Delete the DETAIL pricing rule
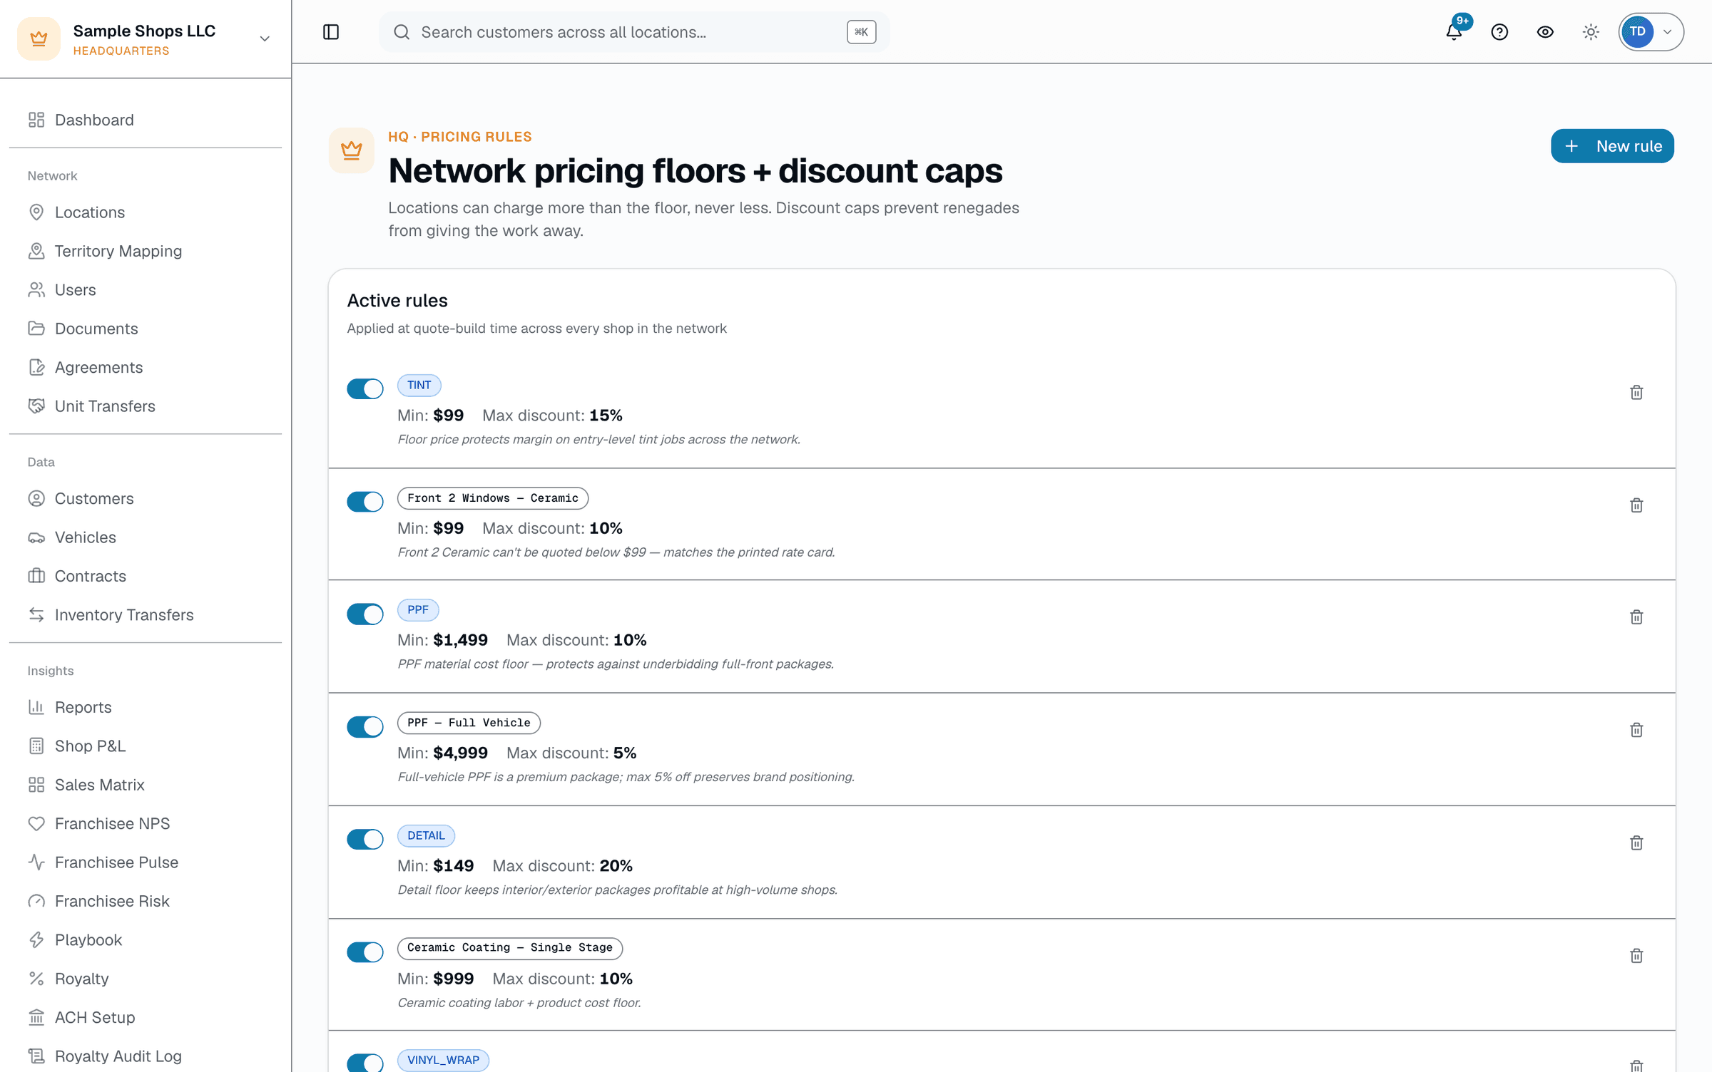The height and width of the screenshot is (1072, 1712). pyautogui.click(x=1636, y=843)
